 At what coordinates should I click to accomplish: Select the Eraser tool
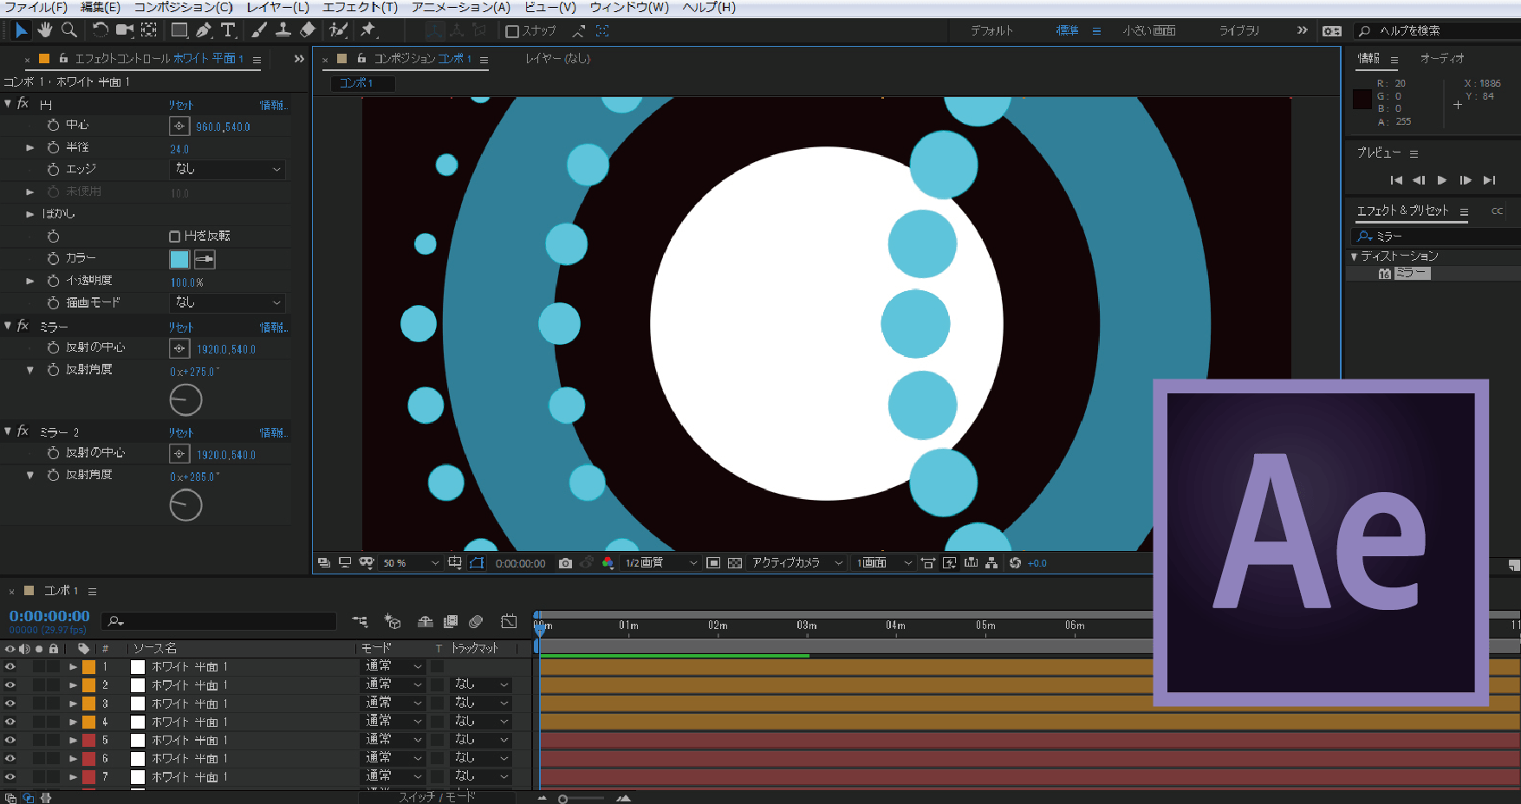[x=307, y=30]
